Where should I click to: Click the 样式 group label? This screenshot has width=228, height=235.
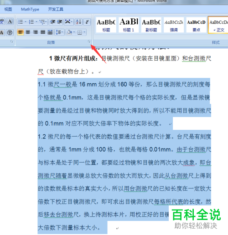pyautogui.click(x=216, y=42)
